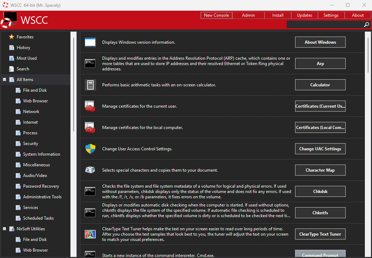Click the Services category icon

click(x=18, y=208)
